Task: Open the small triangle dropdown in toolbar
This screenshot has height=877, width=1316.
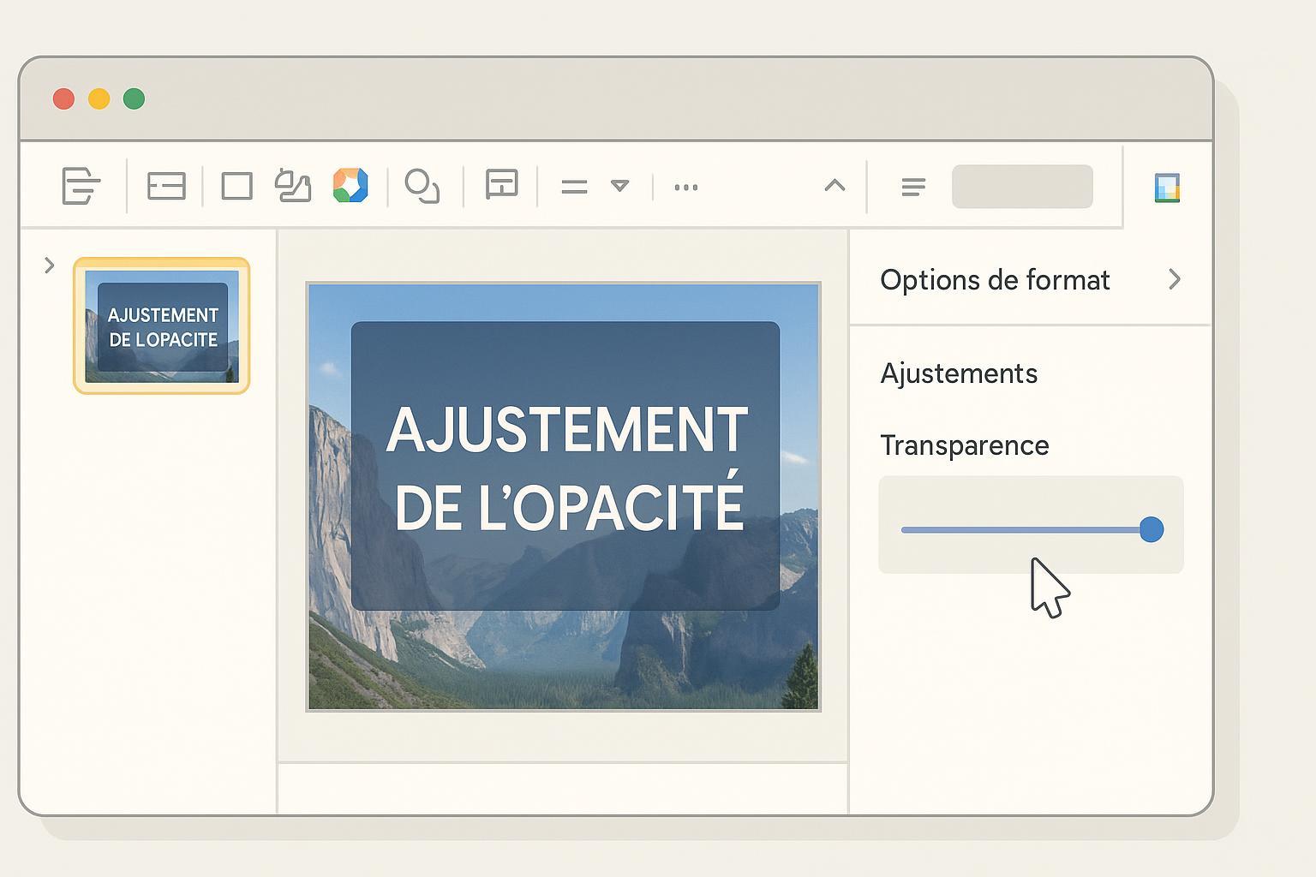Action: [x=620, y=186]
